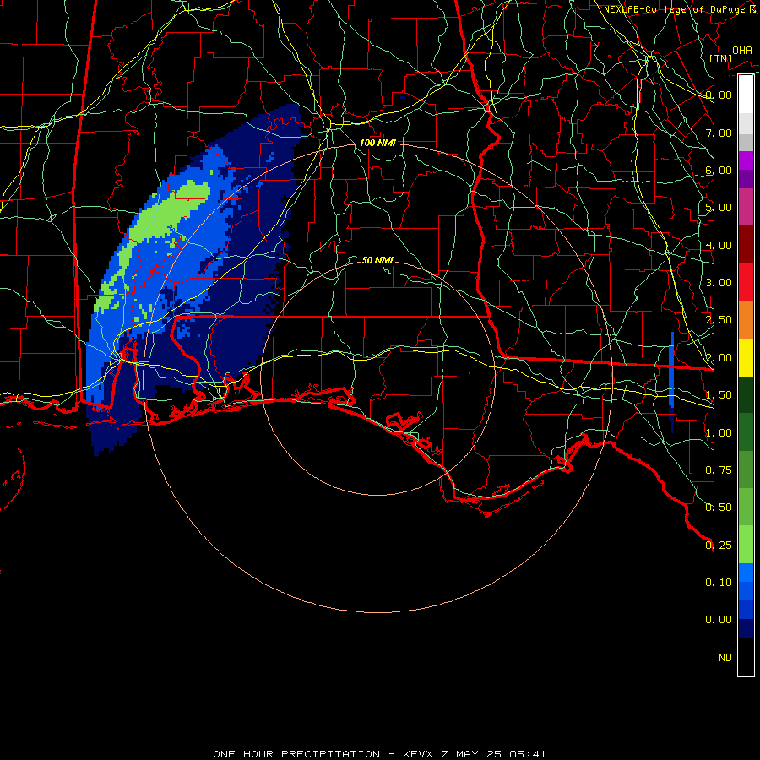Select the 1.50 legend value

(x=719, y=395)
